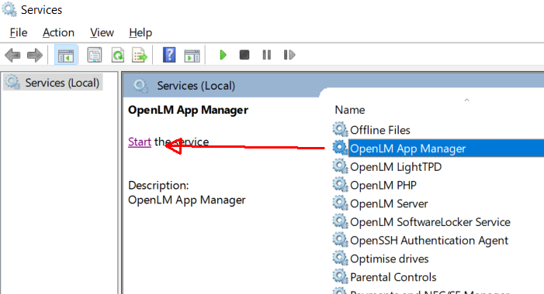Click the Name column header
Screen dimensions: 544x294
(350, 110)
